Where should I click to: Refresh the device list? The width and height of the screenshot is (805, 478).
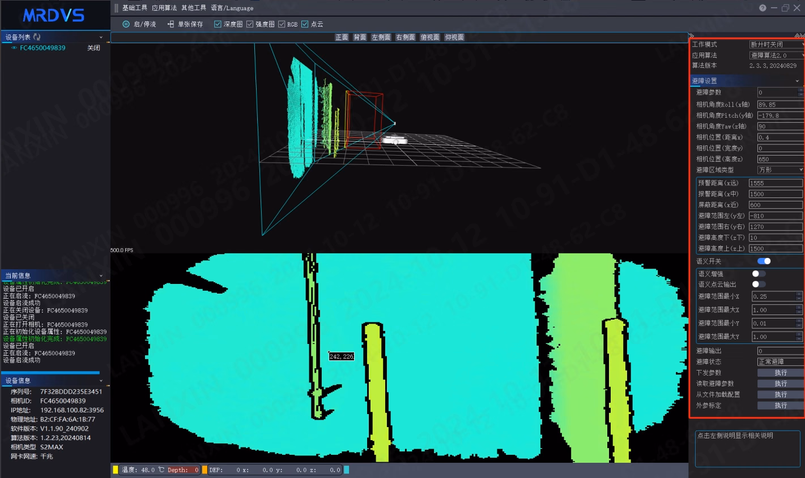37,37
